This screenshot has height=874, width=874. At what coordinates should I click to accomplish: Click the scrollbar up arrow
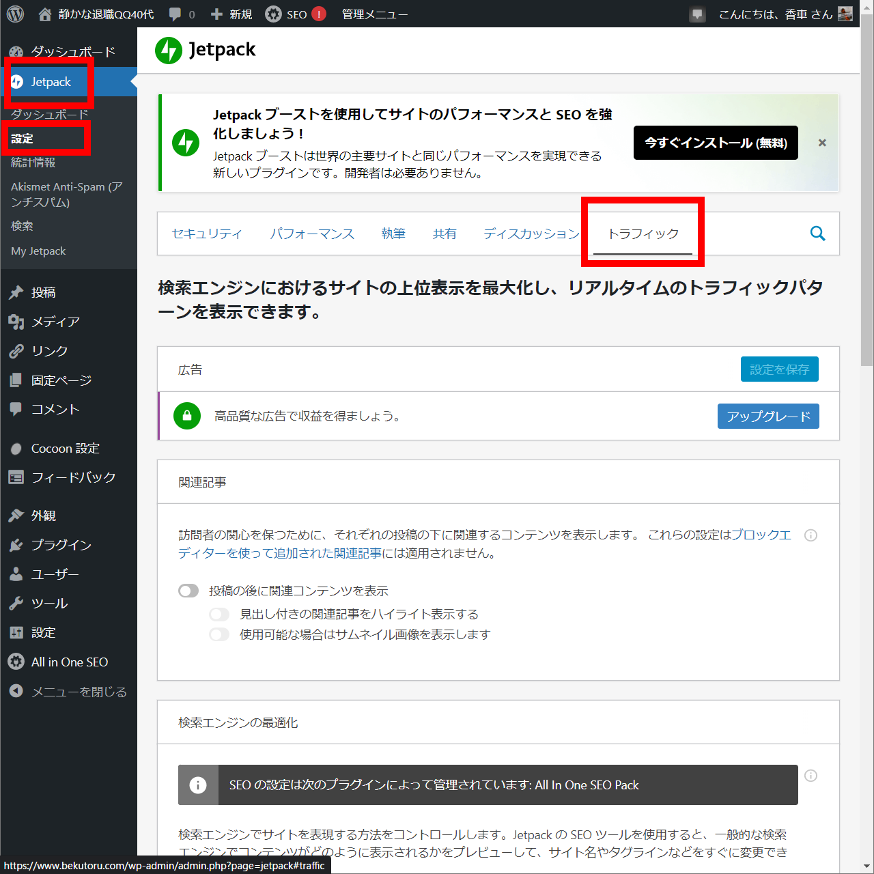pos(867,7)
